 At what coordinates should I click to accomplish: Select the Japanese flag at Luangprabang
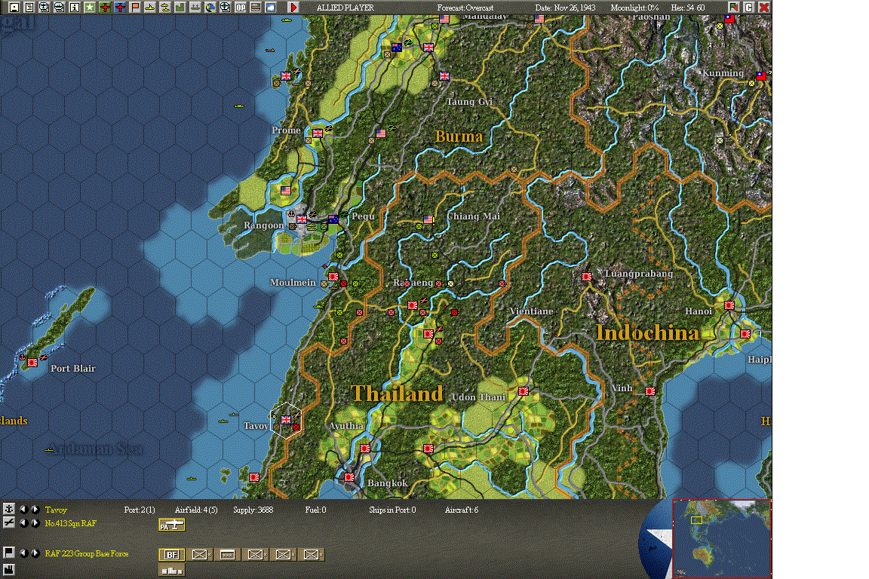pos(587,277)
